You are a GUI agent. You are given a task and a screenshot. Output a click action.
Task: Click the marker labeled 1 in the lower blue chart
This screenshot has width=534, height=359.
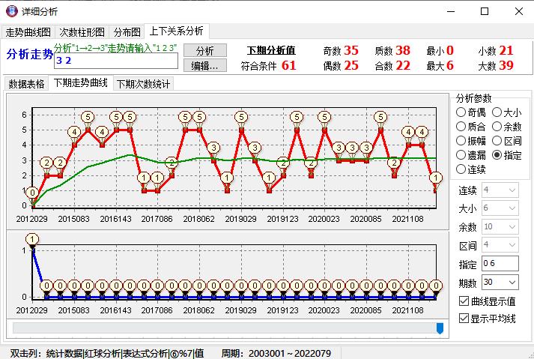point(32,239)
